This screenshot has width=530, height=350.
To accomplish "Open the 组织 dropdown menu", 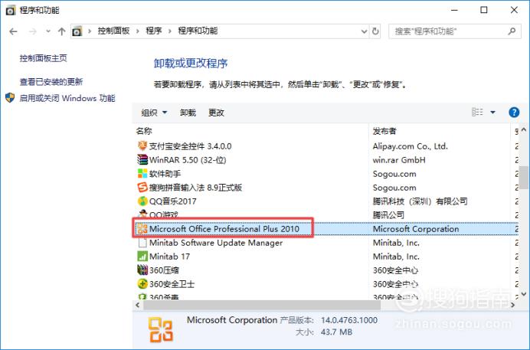I will (154, 113).
